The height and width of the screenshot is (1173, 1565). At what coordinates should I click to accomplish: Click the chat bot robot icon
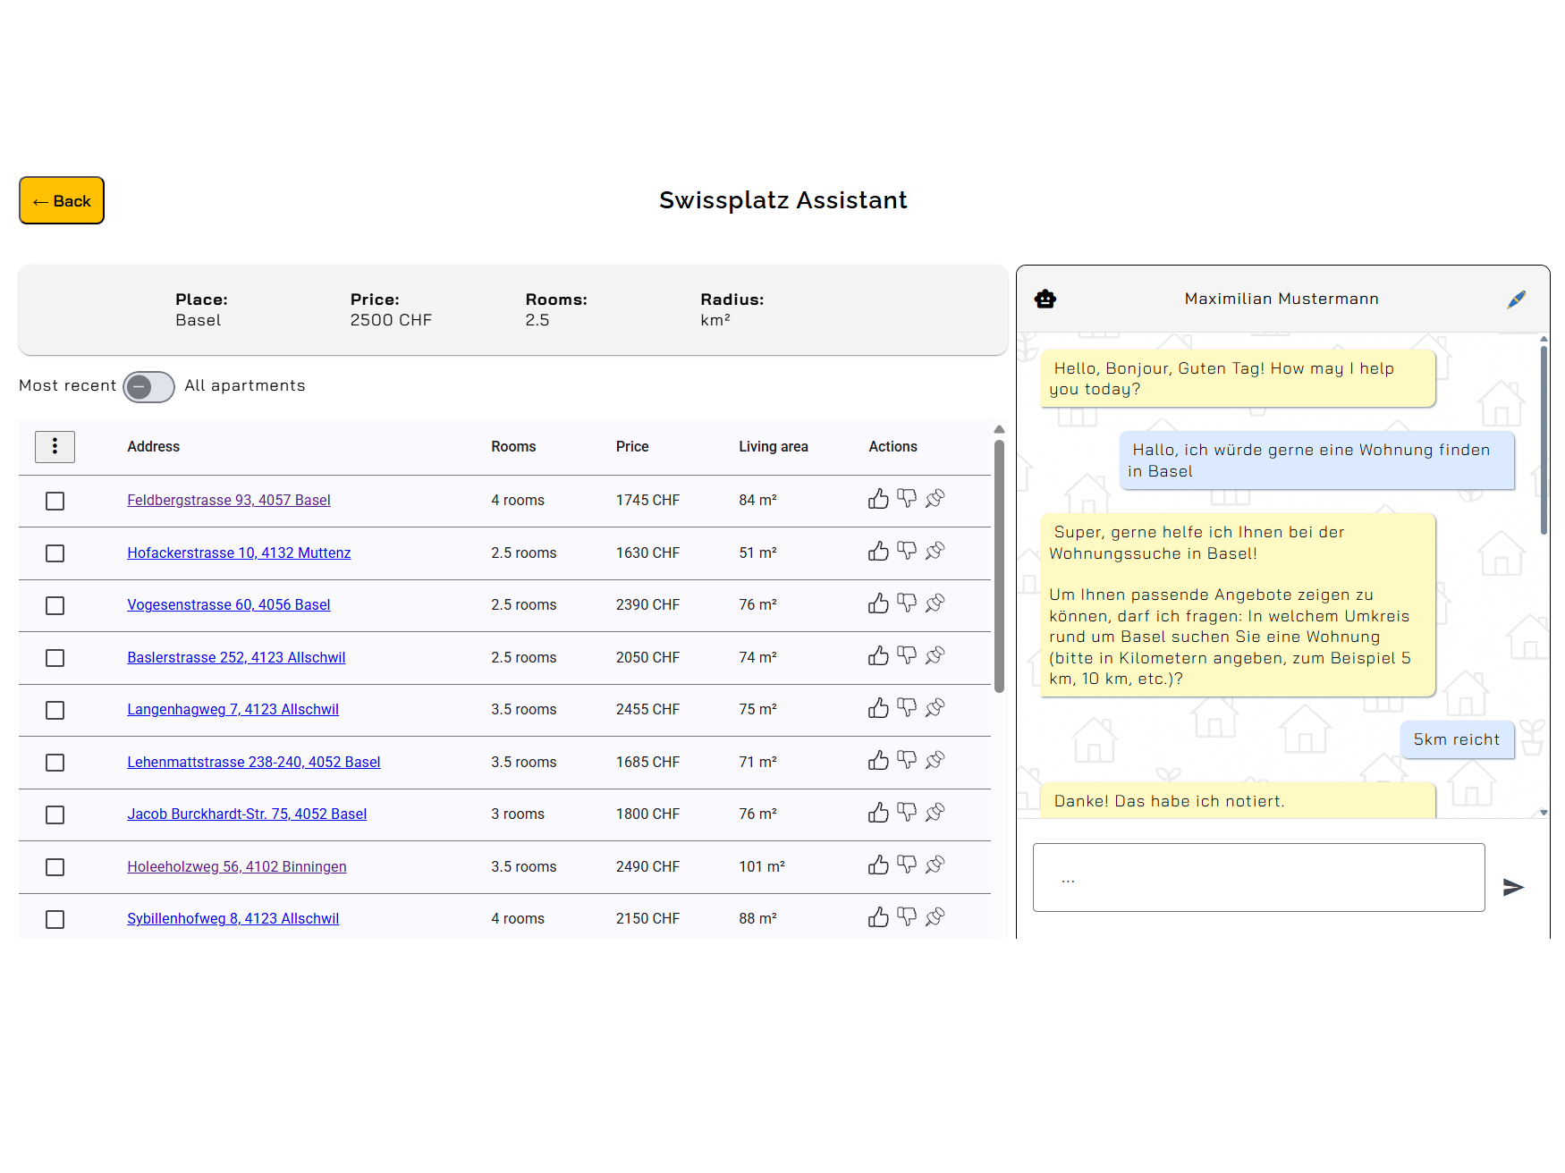[x=1045, y=299]
